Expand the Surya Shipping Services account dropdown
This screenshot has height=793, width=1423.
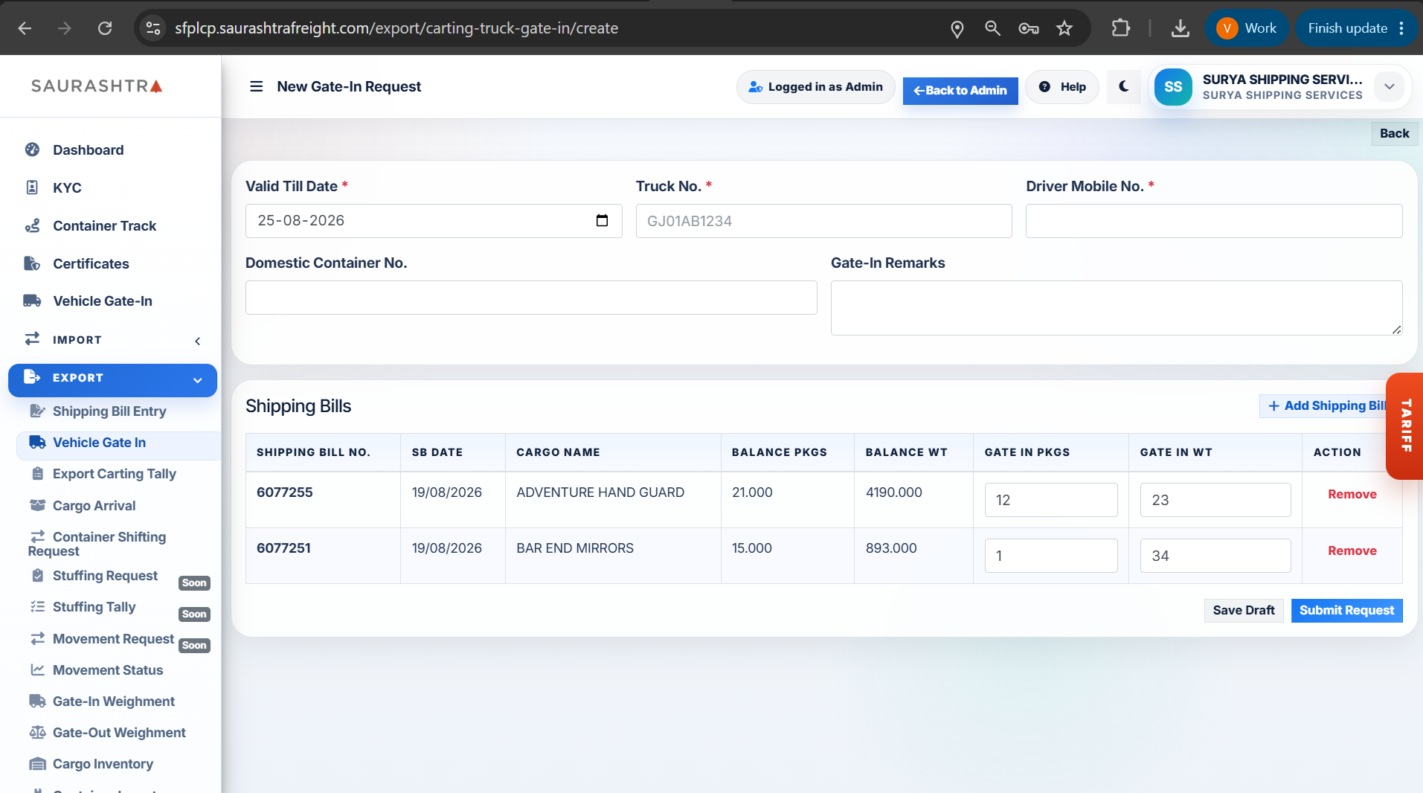coord(1389,86)
